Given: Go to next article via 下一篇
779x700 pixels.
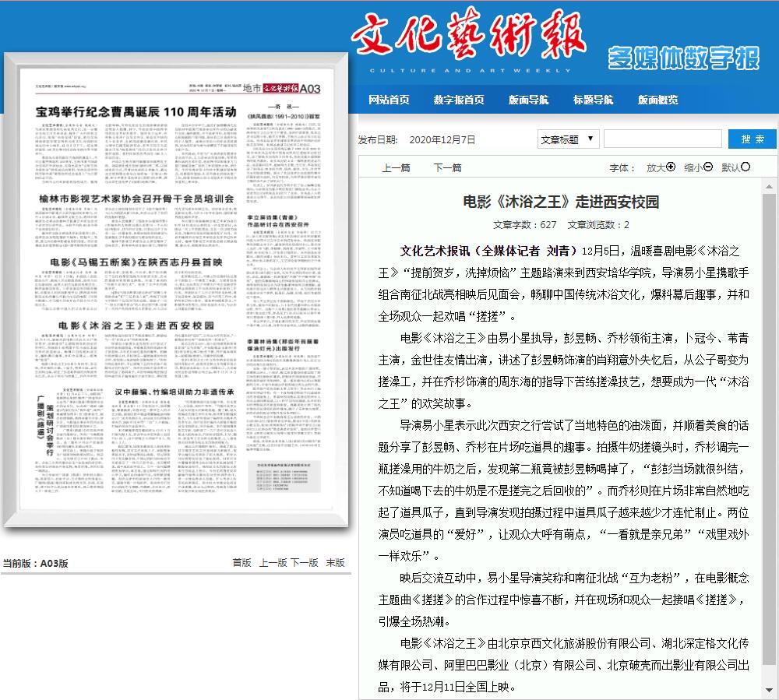Looking at the screenshot, I should tap(447, 167).
